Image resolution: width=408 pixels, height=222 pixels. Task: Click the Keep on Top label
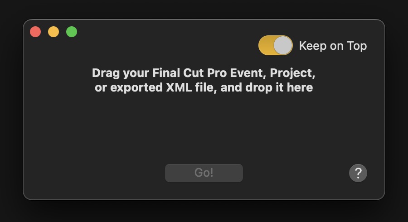tap(333, 46)
